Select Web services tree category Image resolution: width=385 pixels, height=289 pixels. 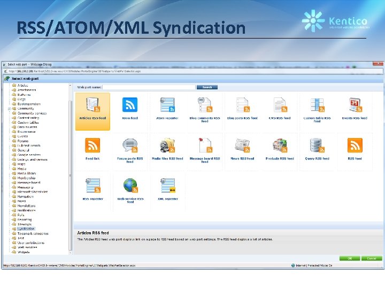click(x=27, y=247)
